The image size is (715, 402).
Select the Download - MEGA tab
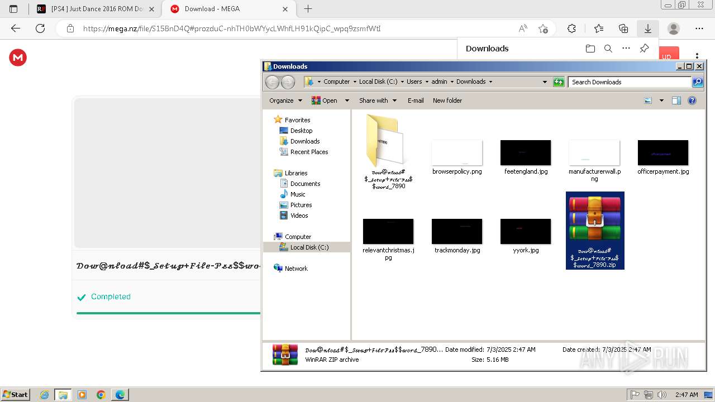click(229, 9)
